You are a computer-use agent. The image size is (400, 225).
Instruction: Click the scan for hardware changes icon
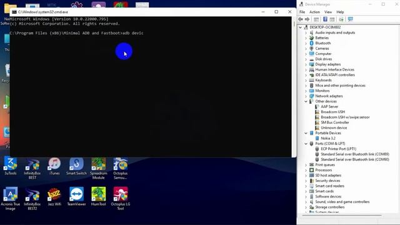click(x=341, y=19)
